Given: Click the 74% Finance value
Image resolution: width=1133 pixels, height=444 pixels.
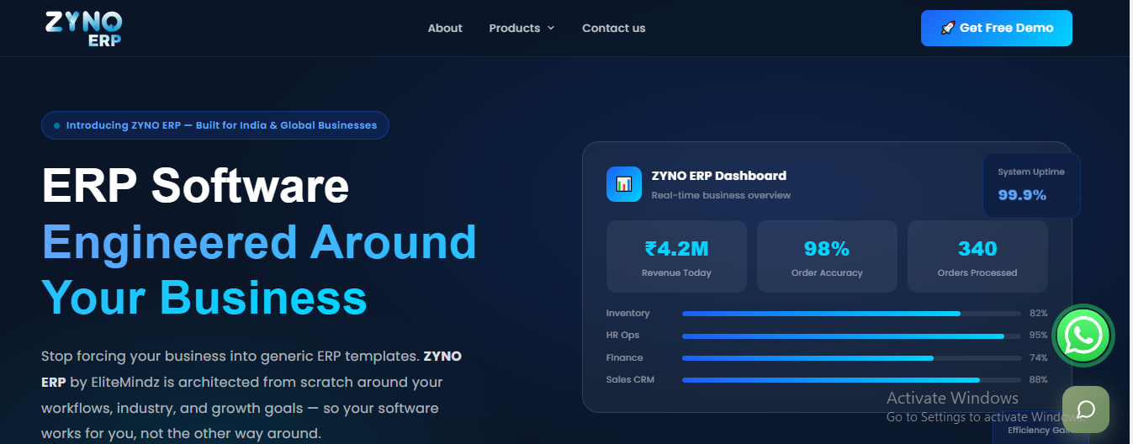Looking at the screenshot, I should click(1038, 357).
